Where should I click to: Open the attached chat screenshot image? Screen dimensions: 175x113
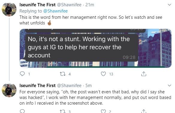coord(95,48)
